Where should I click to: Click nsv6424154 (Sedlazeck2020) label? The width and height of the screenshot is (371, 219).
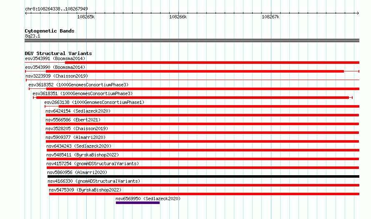click(x=78, y=111)
